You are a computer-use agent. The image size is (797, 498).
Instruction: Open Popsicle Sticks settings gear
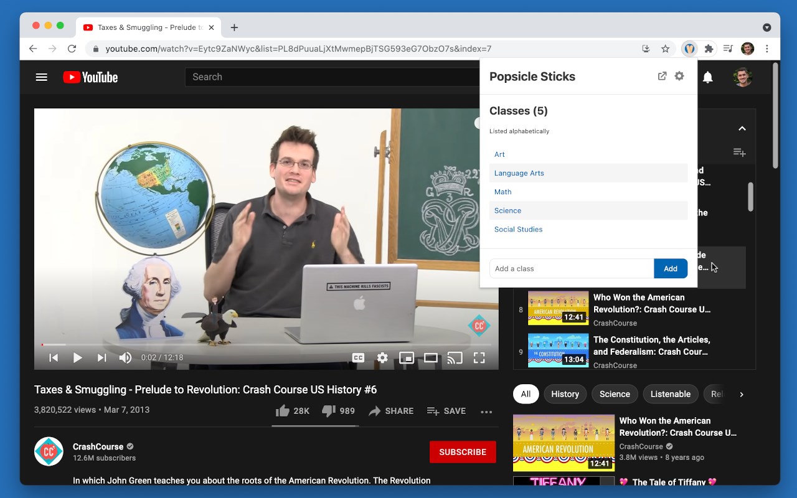679,76
